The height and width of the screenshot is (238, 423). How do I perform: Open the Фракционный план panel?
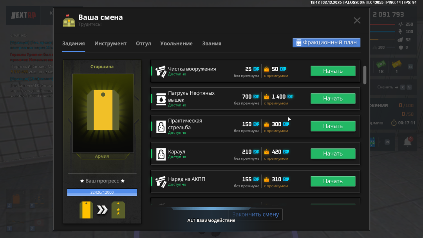326,42
